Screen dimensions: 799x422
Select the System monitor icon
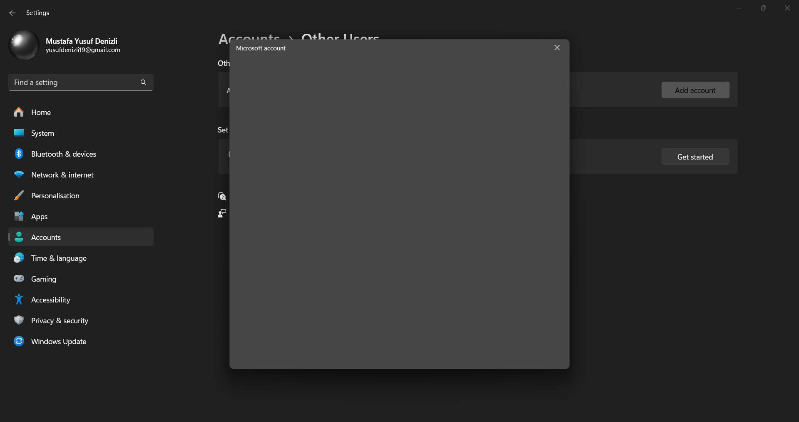coord(19,133)
